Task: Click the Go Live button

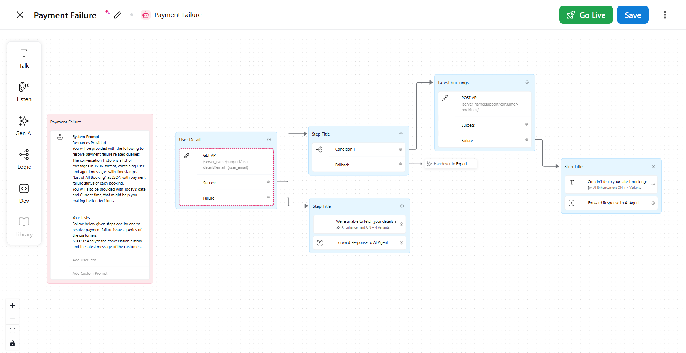Action: pyautogui.click(x=586, y=15)
